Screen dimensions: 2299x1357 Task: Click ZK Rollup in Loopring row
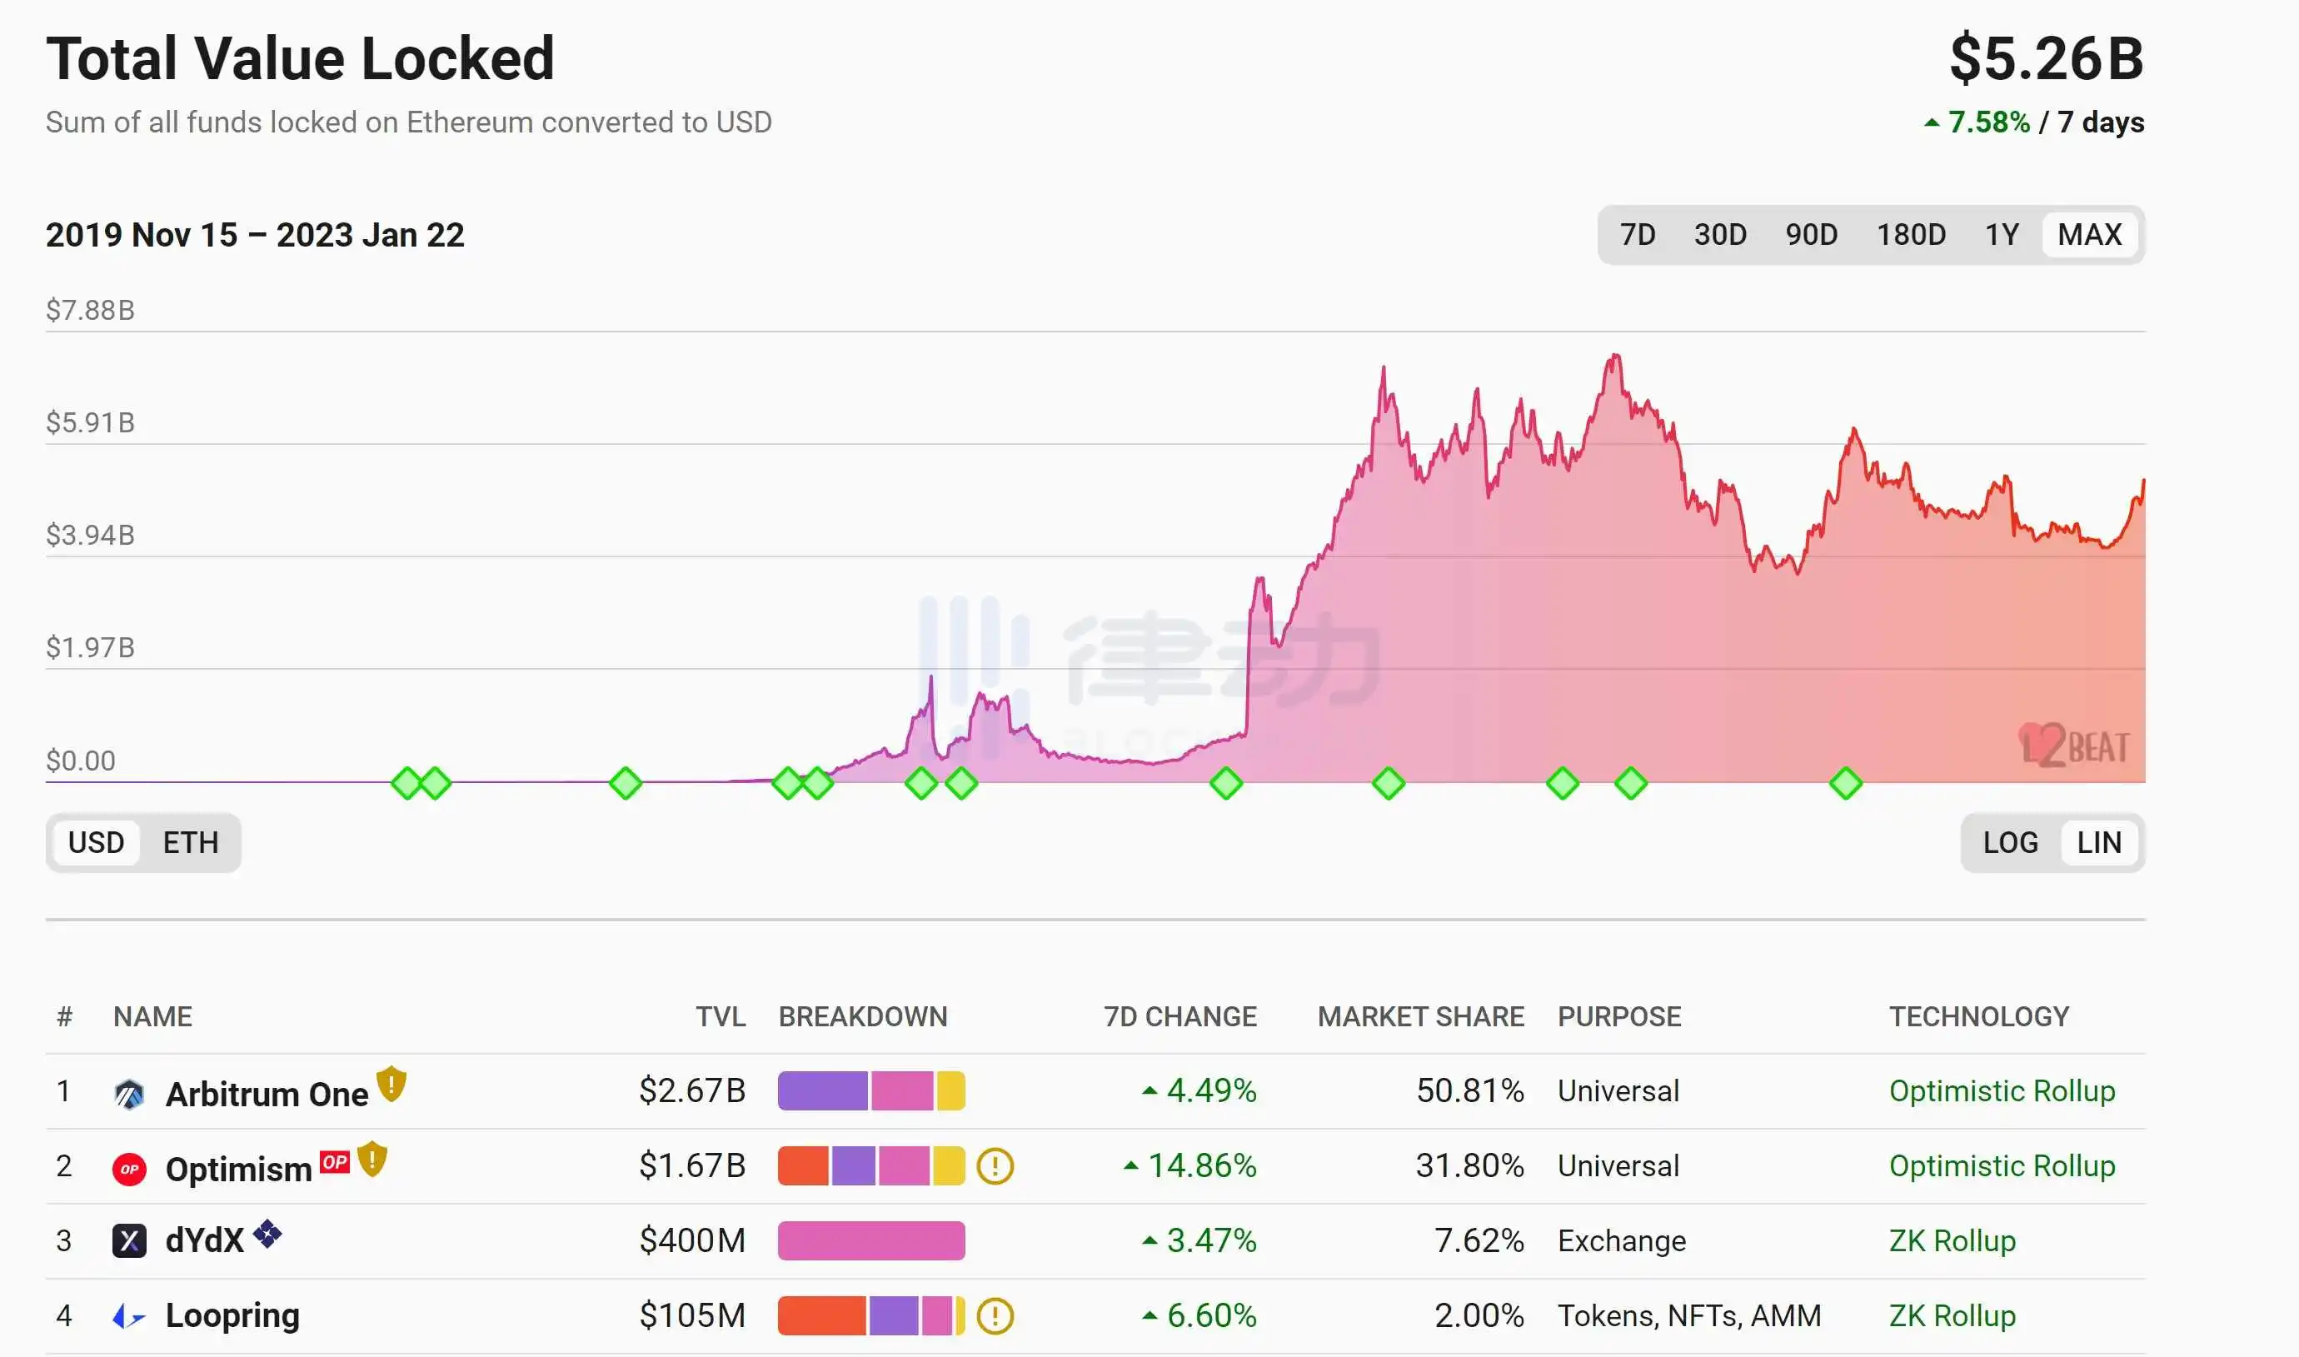click(1952, 1316)
